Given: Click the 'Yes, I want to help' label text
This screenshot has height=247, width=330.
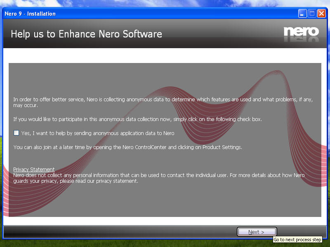Looking at the screenshot, I should tap(98, 133).
